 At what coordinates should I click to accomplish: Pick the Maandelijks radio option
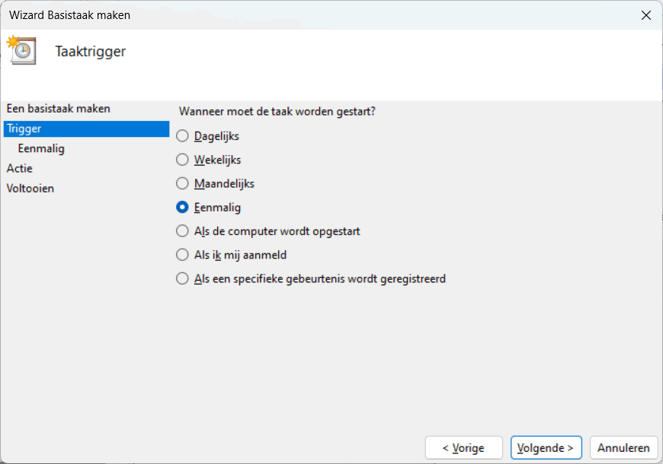(x=182, y=183)
